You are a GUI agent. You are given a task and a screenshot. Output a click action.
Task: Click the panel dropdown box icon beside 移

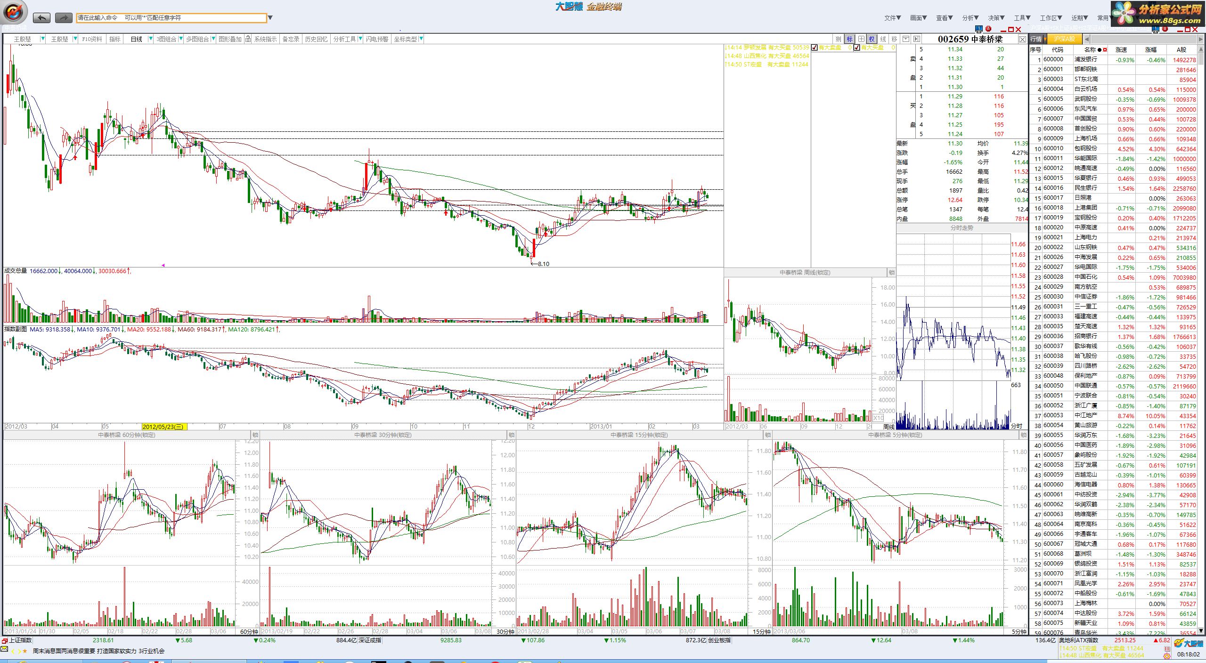pyautogui.click(x=905, y=39)
